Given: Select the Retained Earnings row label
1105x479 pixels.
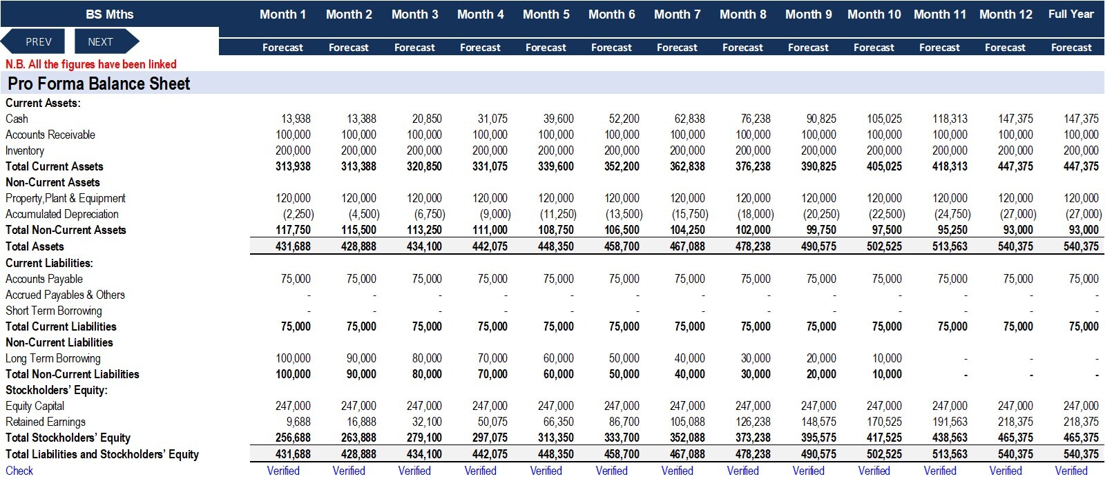Looking at the screenshot, I should (x=46, y=422).
